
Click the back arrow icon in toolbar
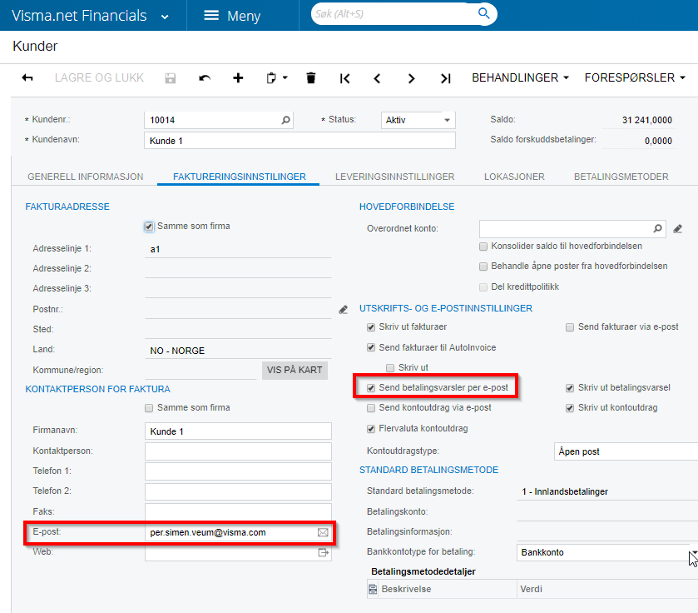point(27,77)
